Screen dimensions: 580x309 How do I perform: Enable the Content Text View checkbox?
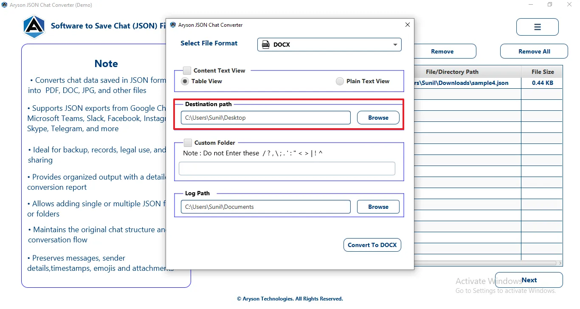point(187,70)
